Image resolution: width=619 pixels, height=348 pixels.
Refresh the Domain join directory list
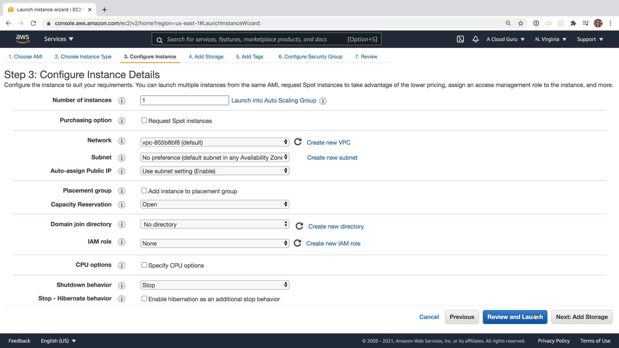point(299,226)
